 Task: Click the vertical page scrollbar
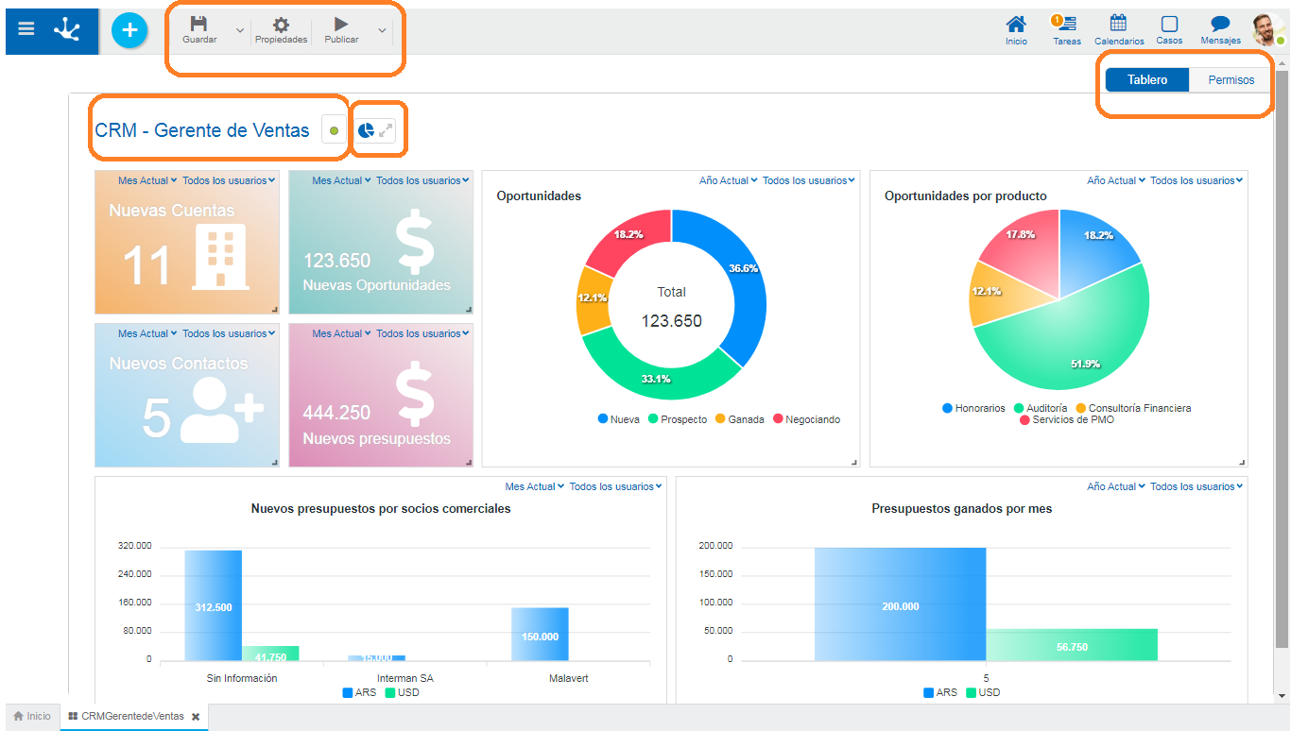coord(1282,359)
